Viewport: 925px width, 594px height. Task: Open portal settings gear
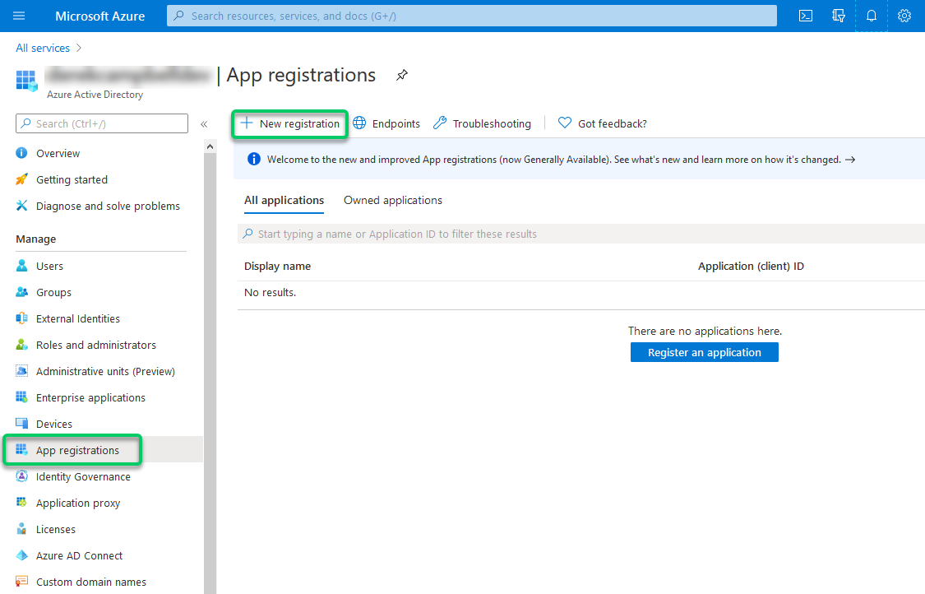[x=904, y=16]
